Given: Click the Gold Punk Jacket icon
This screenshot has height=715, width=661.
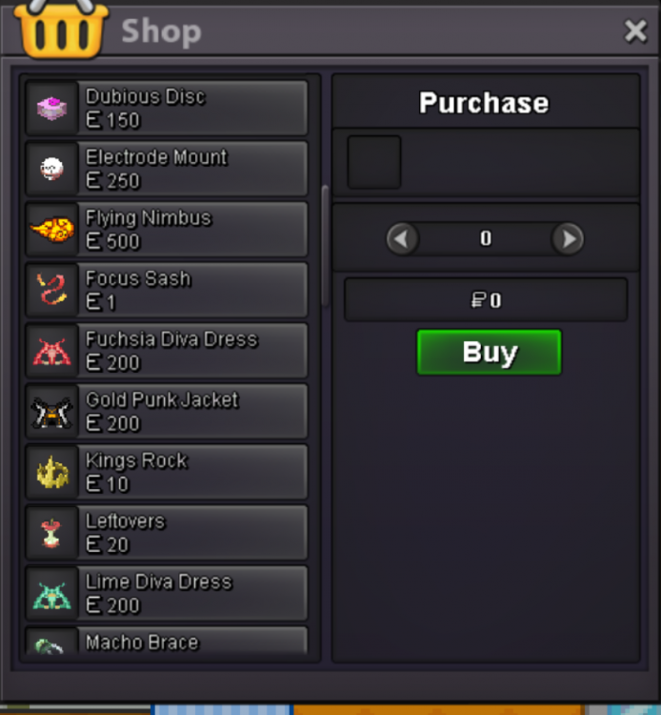Looking at the screenshot, I should pyautogui.click(x=51, y=412).
